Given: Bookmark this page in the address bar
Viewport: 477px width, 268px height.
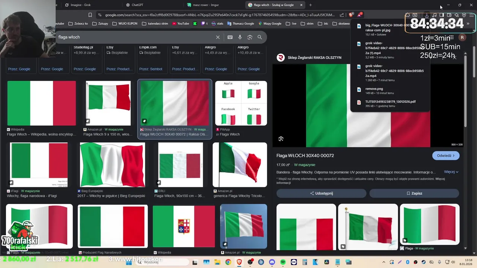Looking at the screenshot, I should [x=90, y=15].
